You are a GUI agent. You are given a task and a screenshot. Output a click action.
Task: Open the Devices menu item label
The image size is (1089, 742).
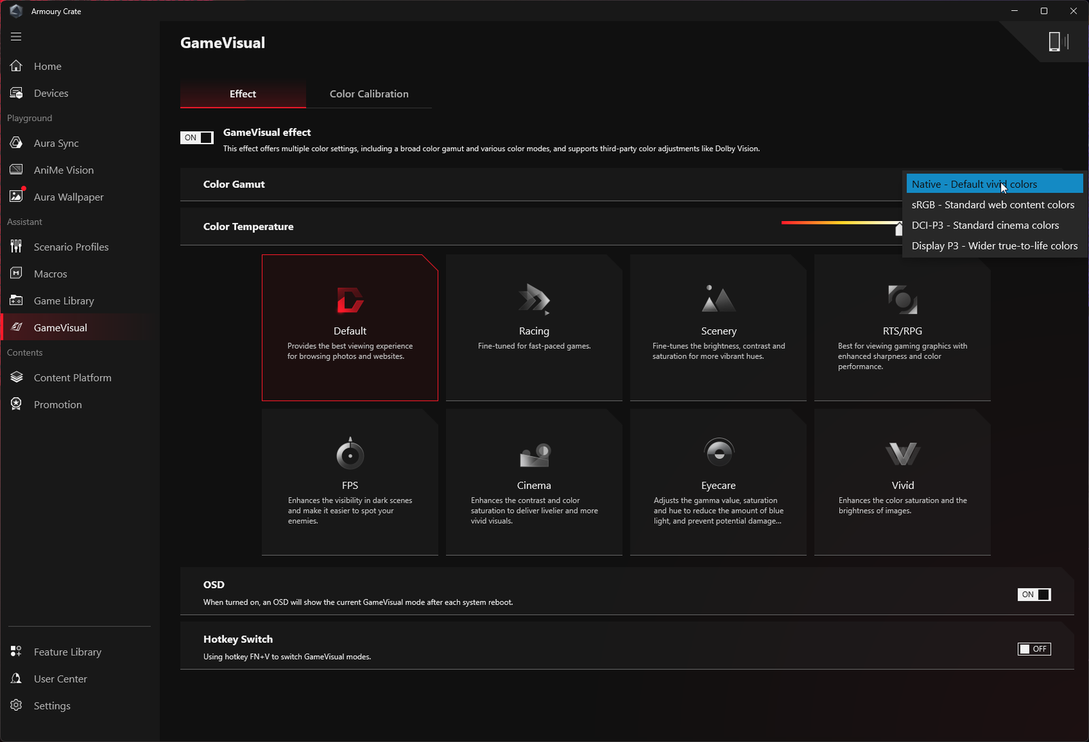(51, 93)
